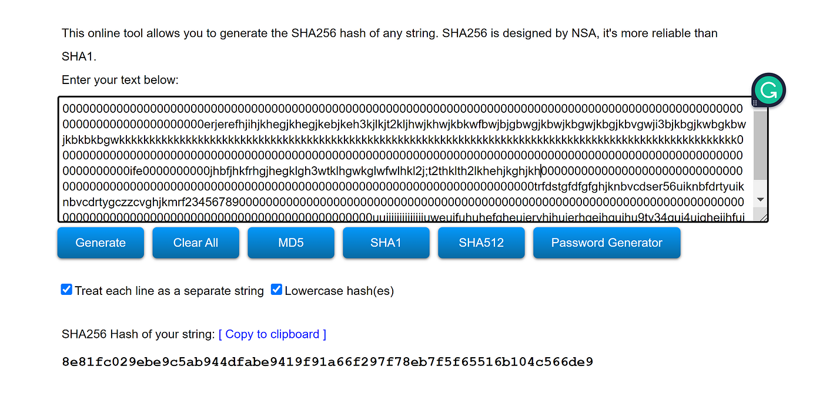
Task: Open the Password Generator
Action: coord(606,243)
